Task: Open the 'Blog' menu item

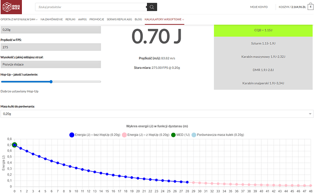Action: click(138, 20)
